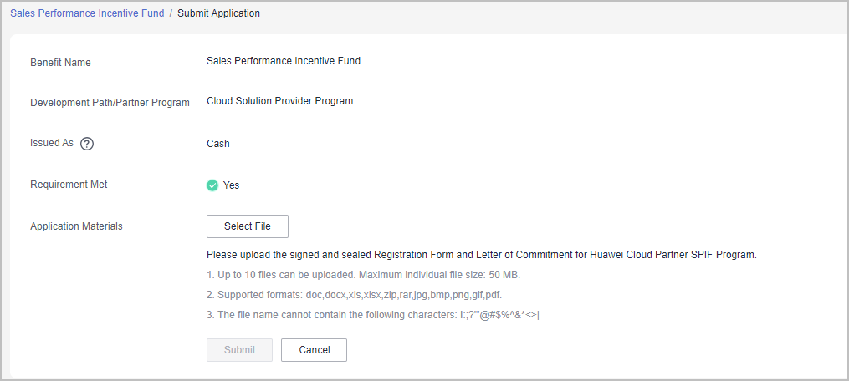Click the Supported formats note line
This screenshot has width=849, height=381.
click(x=354, y=295)
